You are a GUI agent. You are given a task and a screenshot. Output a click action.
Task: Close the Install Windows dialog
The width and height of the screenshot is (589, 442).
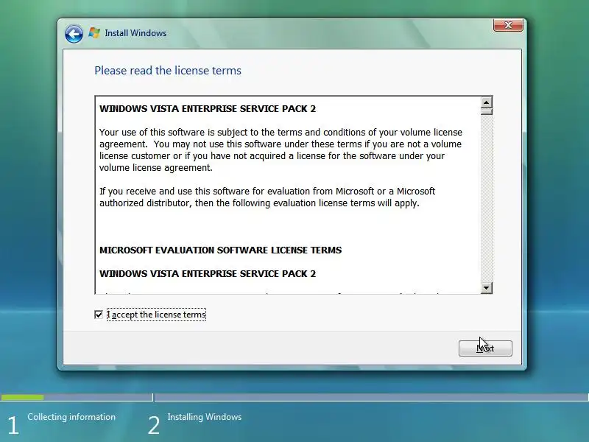point(508,25)
